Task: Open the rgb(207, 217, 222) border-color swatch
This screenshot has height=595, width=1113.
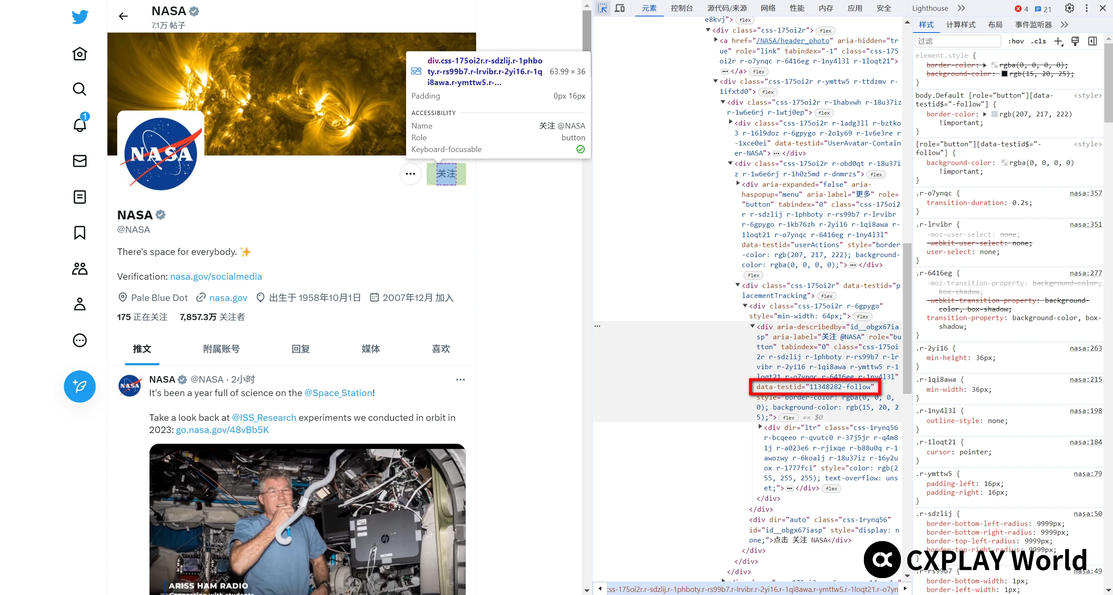Action: (x=994, y=114)
